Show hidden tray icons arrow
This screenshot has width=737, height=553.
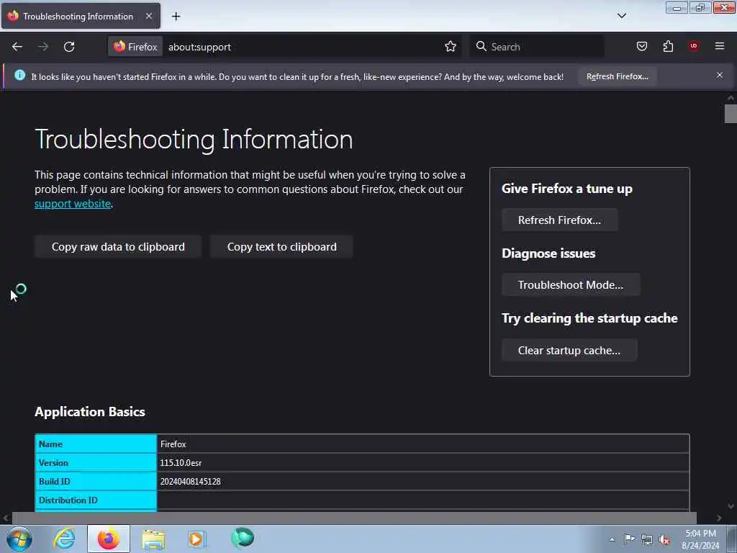coord(612,539)
